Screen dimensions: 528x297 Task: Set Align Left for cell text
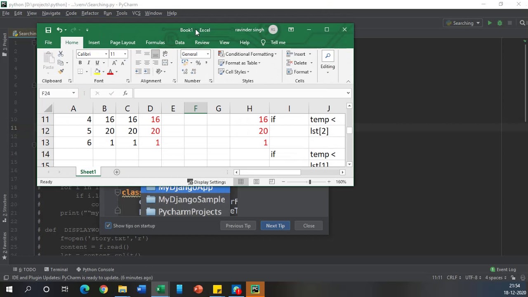(138, 63)
